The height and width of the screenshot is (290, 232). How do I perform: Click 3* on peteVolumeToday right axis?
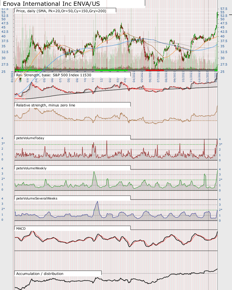pos(220,144)
